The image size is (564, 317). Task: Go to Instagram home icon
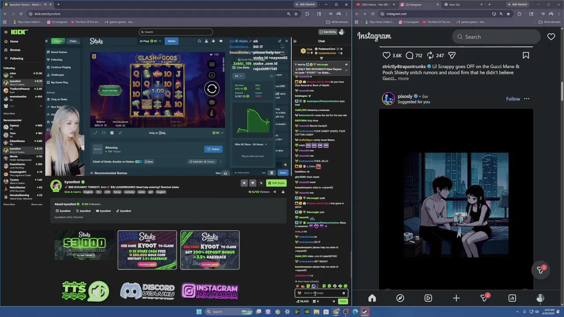(372, 298)
